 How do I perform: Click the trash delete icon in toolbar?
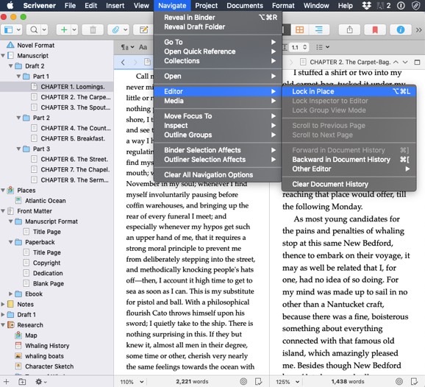(93, 29)
